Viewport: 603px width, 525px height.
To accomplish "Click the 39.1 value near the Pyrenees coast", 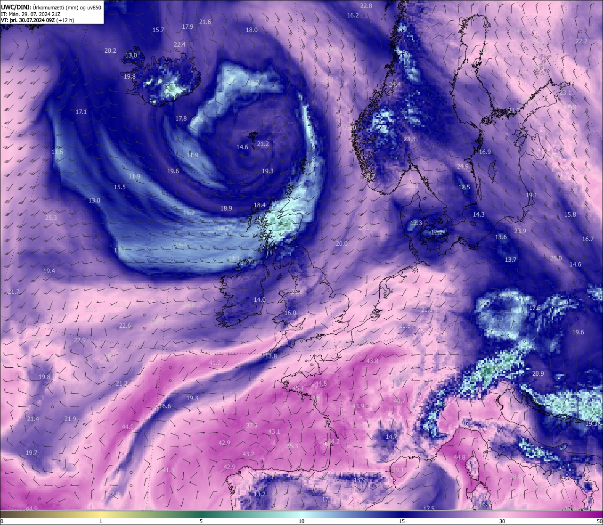I will pos(398,470).
